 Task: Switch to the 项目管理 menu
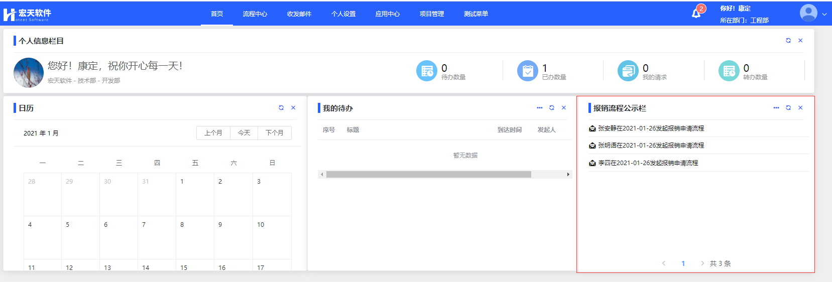432,14
